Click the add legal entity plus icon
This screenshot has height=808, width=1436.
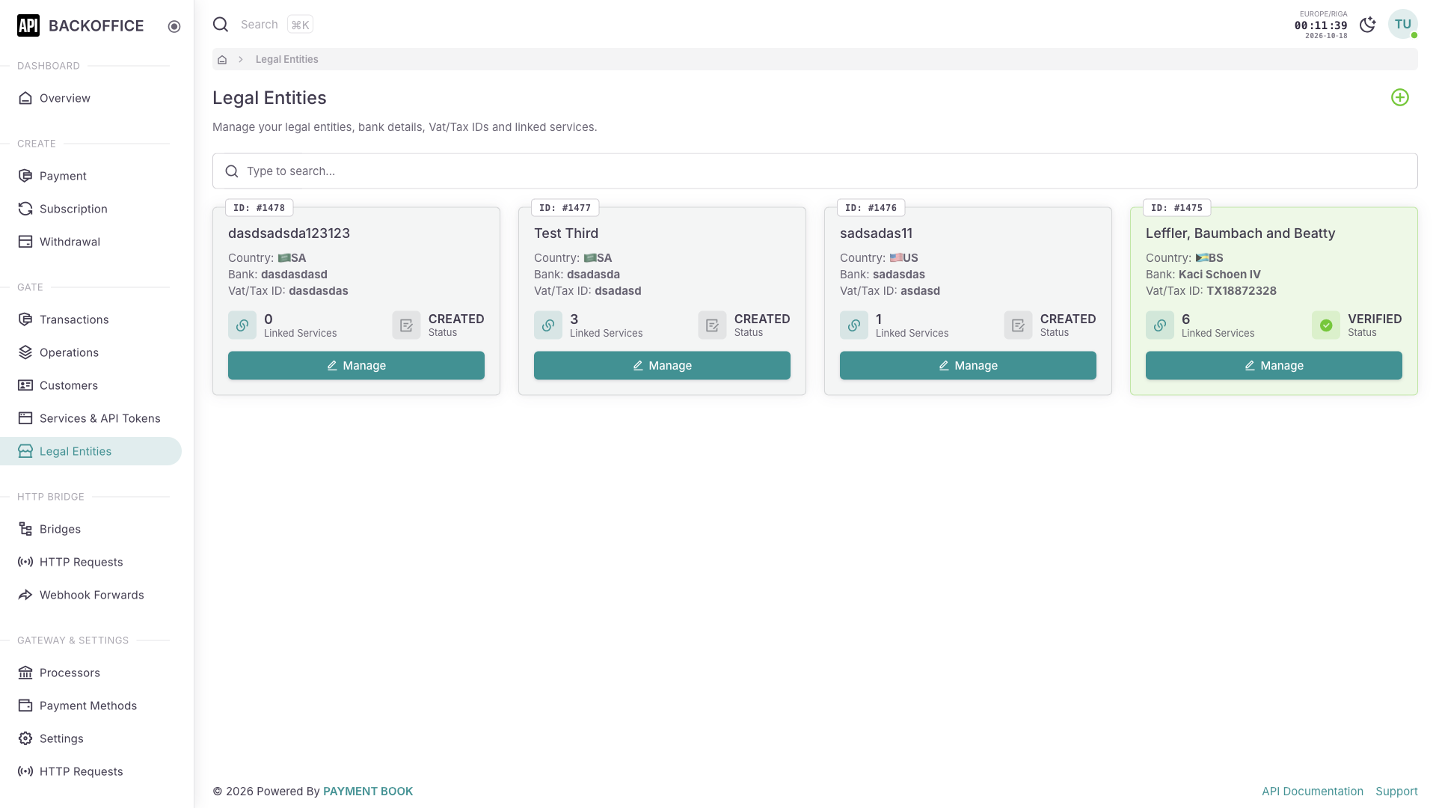[1400, 97]
